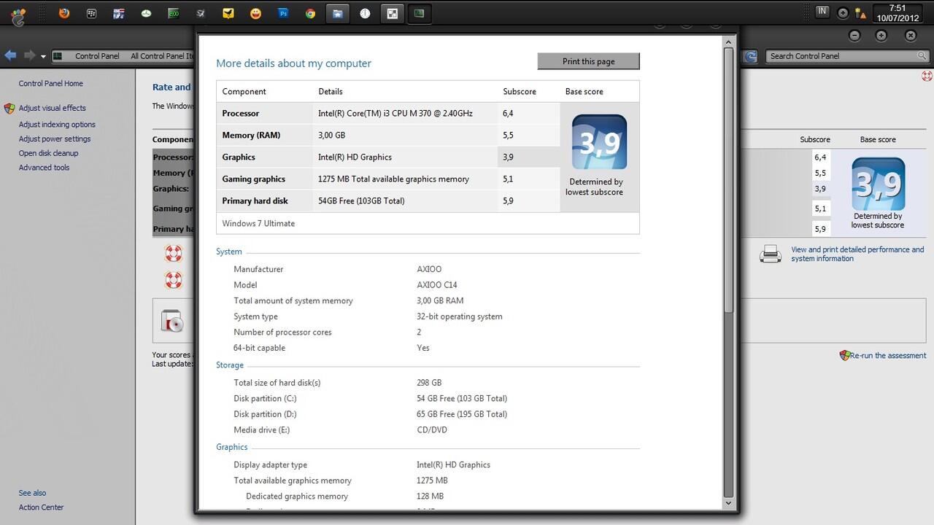Click the details window scroll down arrow
Viewport: 934px width, 525px height.
728,503
